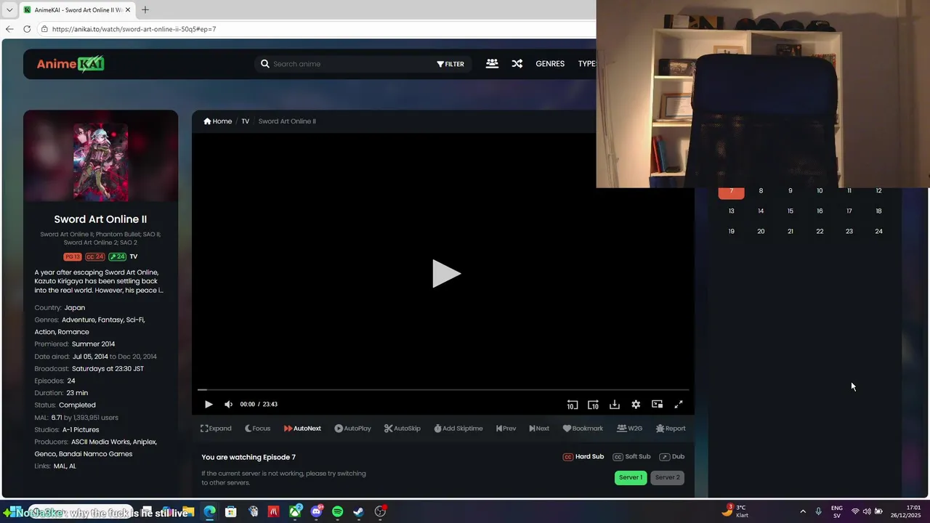Expand the video player
930x523 pixels.
(216, 429)
